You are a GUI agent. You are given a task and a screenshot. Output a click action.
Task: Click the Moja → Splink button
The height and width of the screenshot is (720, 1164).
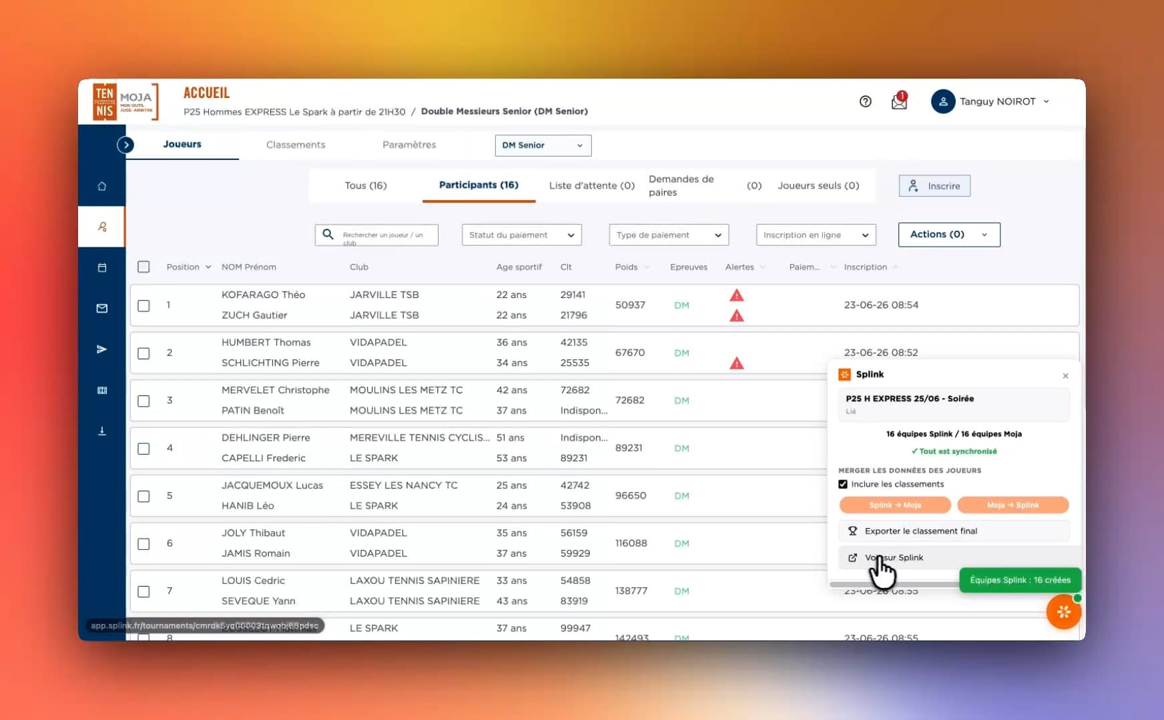(x=1013, y=505)
